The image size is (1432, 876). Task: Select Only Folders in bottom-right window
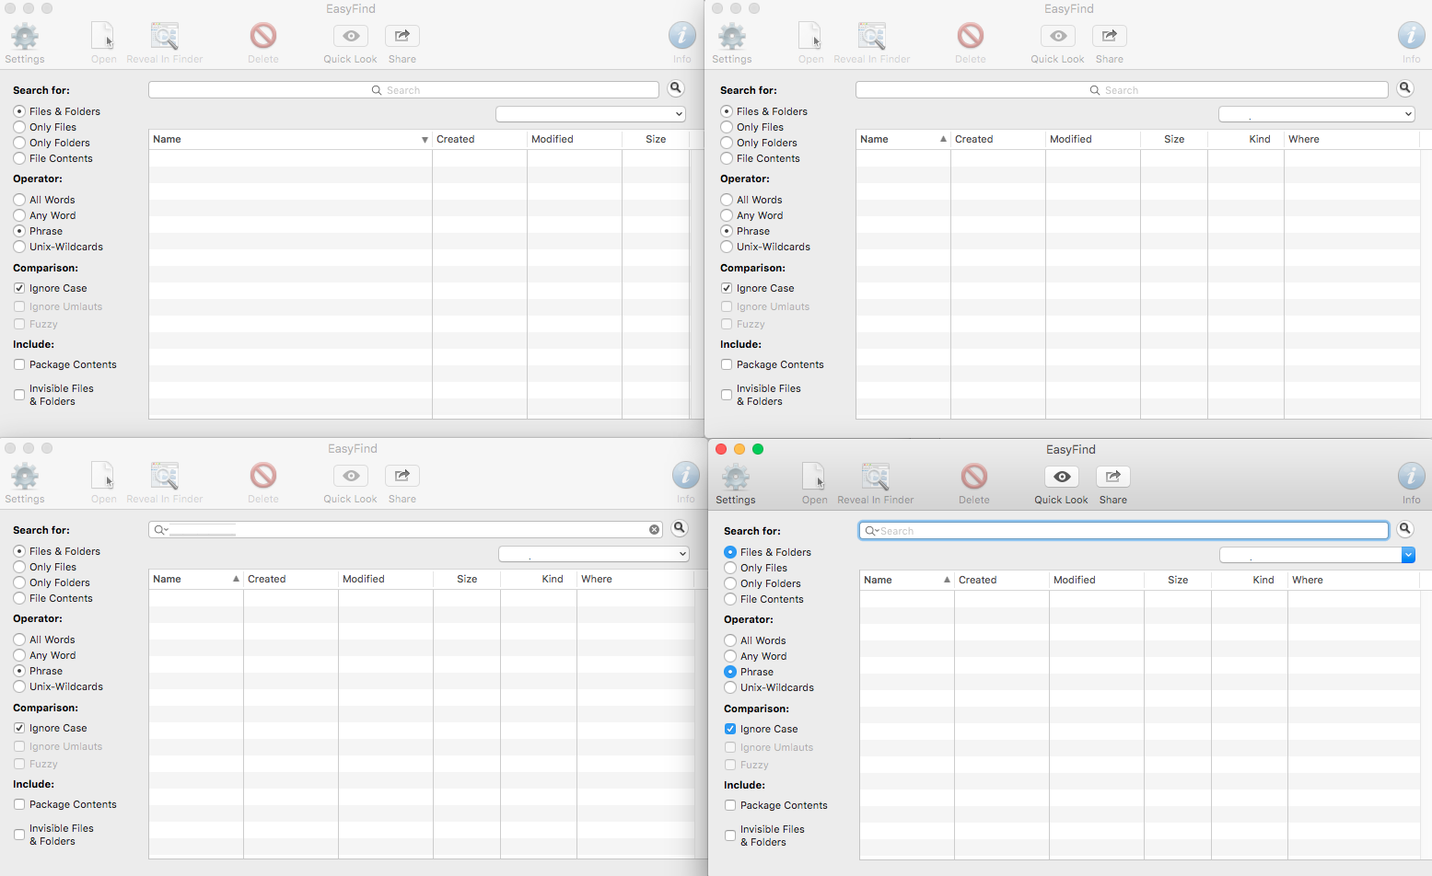point(730,583)
